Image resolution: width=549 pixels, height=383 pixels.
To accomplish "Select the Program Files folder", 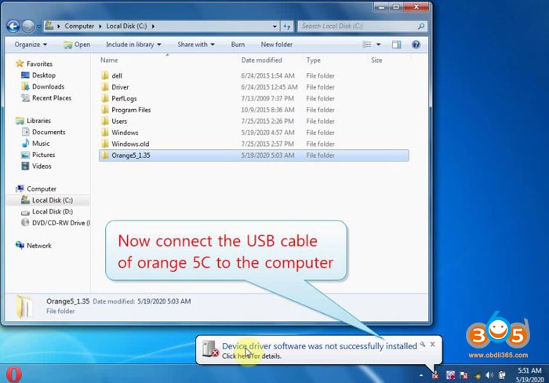I will 254,110.
